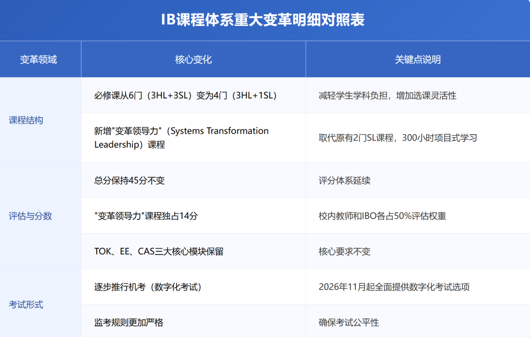This screenshot has height=337, width=530.
Task: Click the cell 总分保持45分不变
Action: (x=193, y=180)
